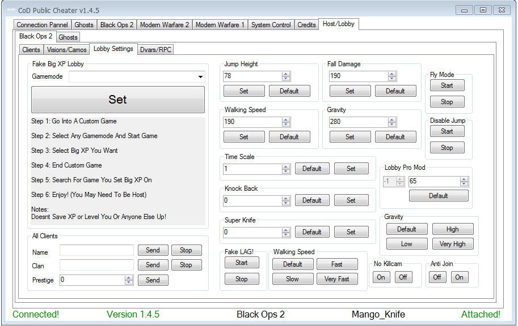This screenshot has width=518, height=326.
Task: Switch to Modern Warfare 2 tab
Action: 165,25
